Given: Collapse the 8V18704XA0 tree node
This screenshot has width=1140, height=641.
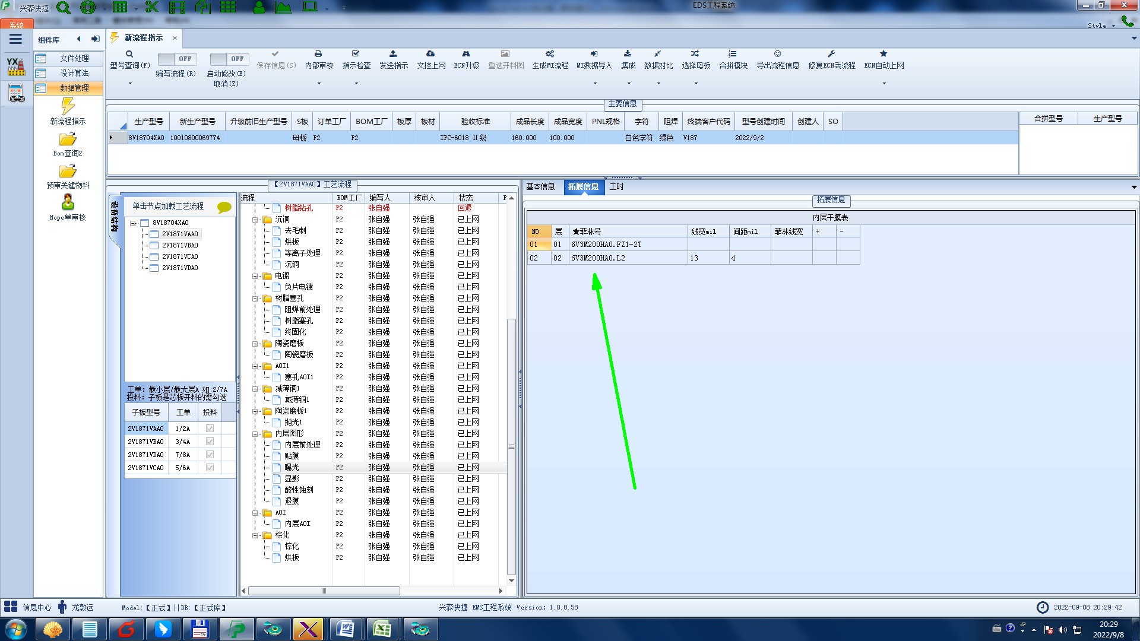Looking at the screenshot, I should (x=134, y=223).
